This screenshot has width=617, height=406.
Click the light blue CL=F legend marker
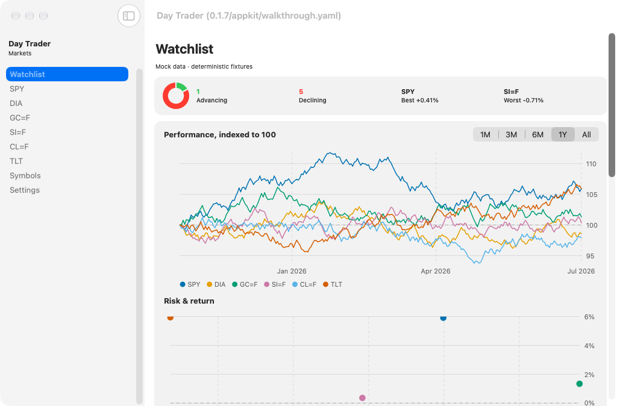[295, 284]
